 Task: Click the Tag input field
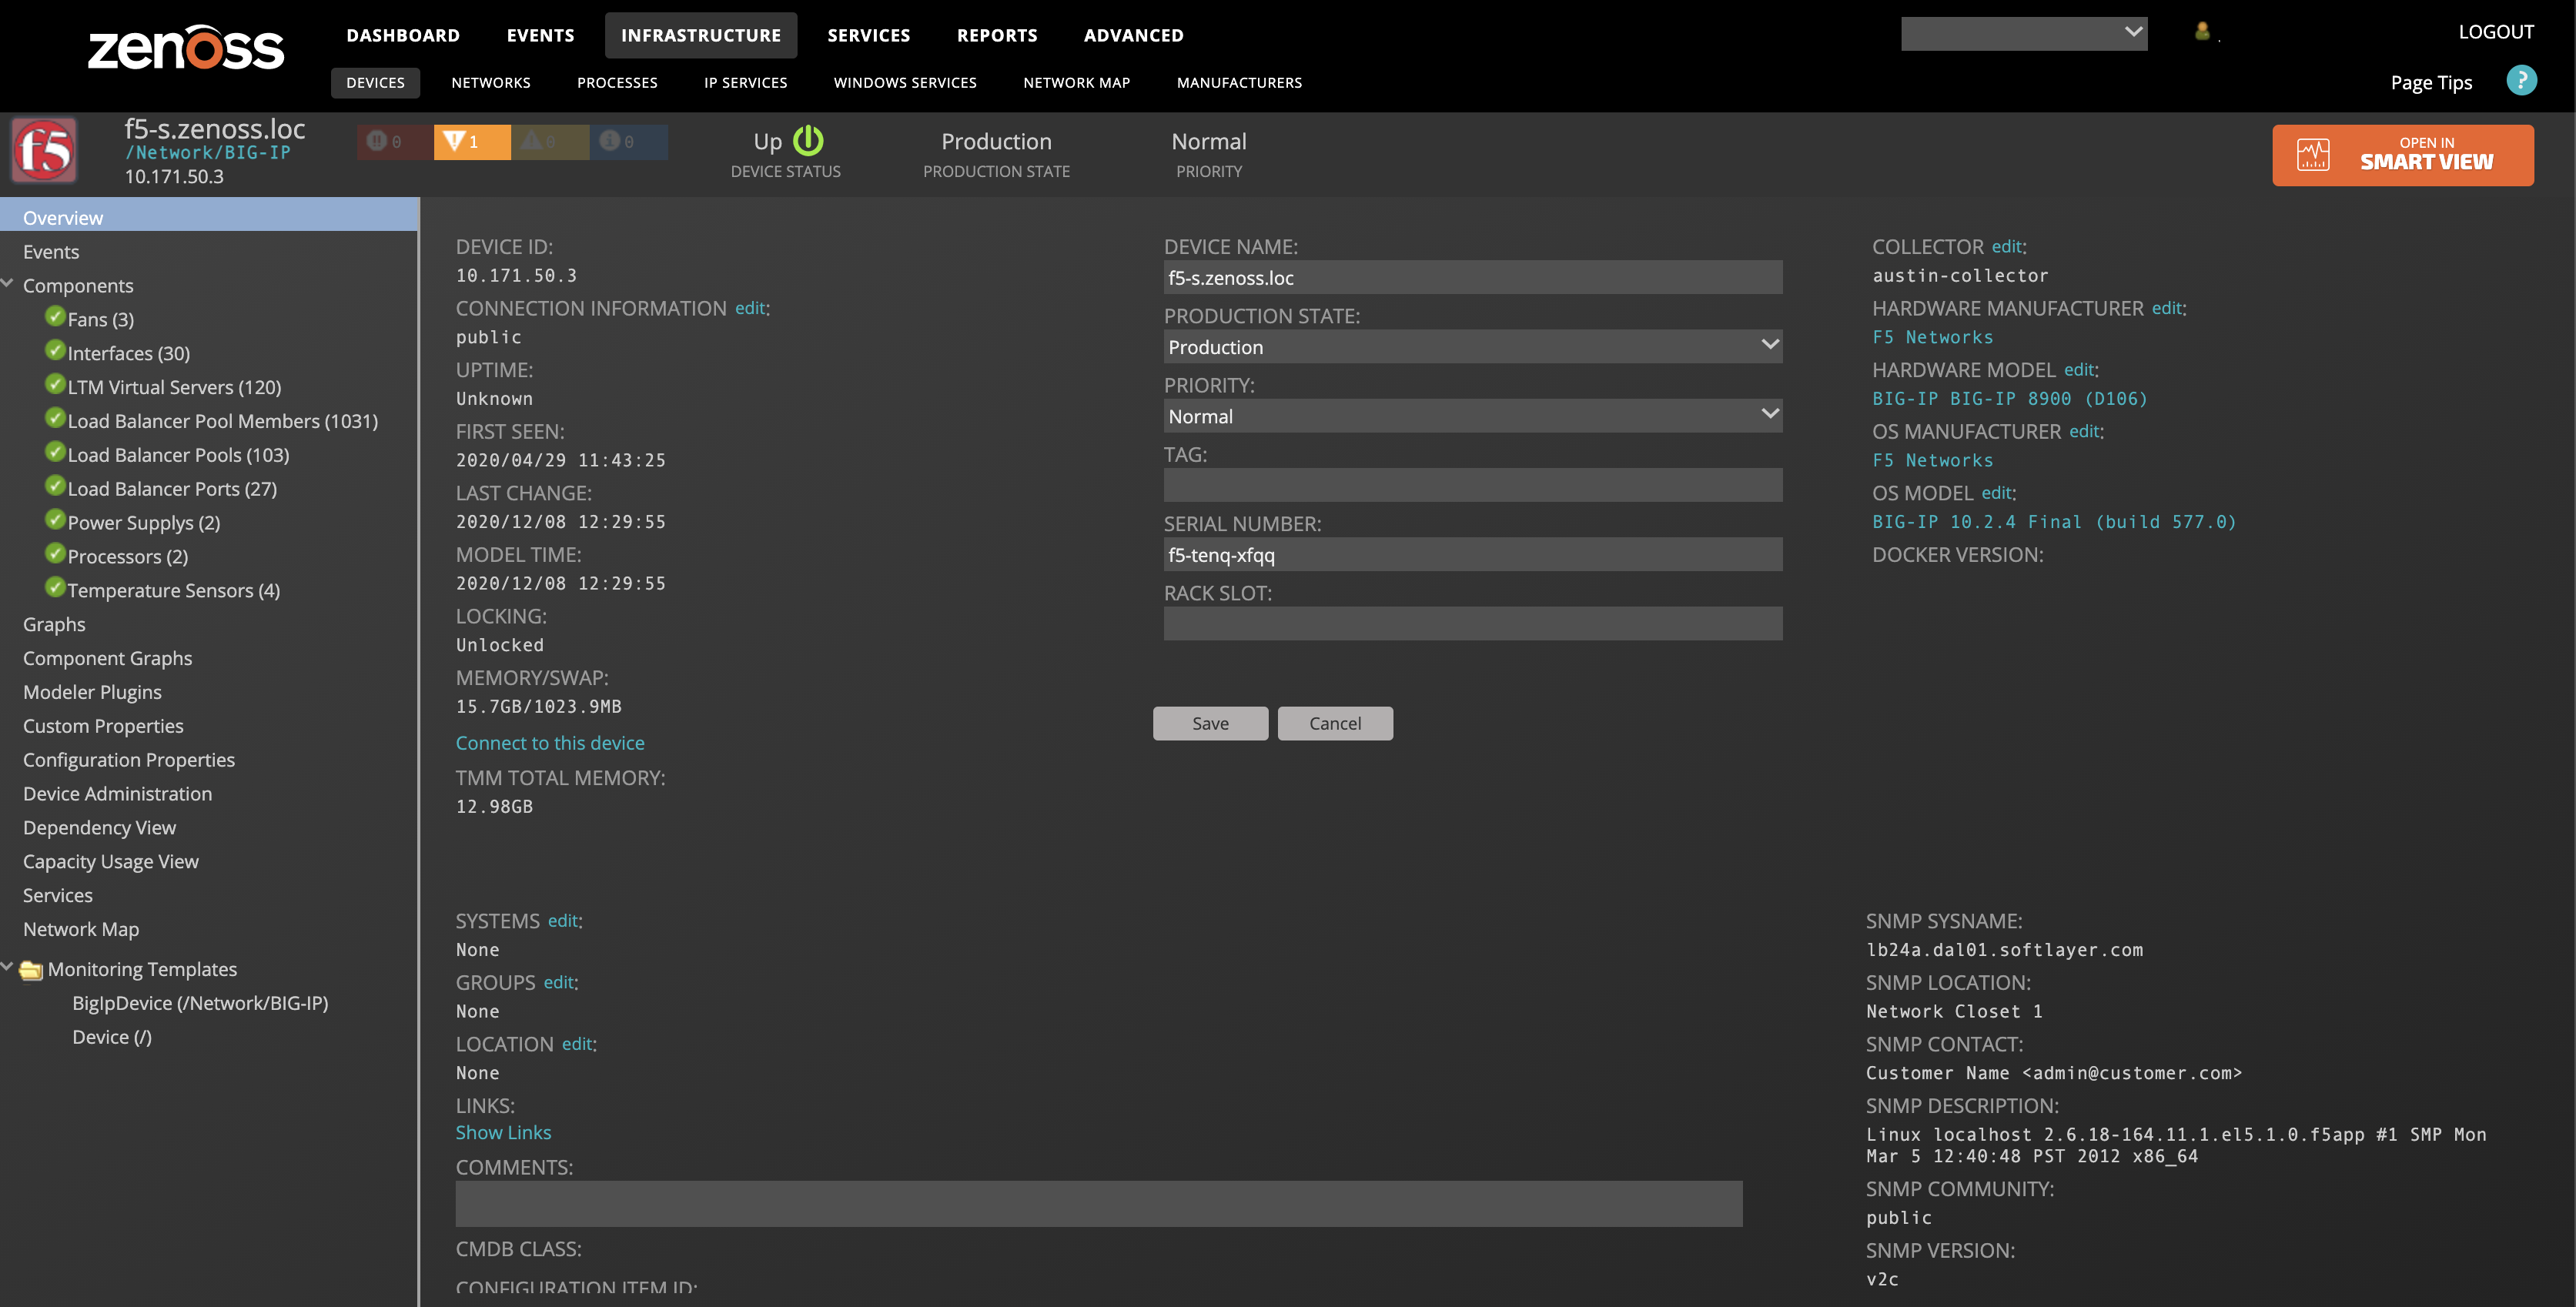click(1472, 485)
